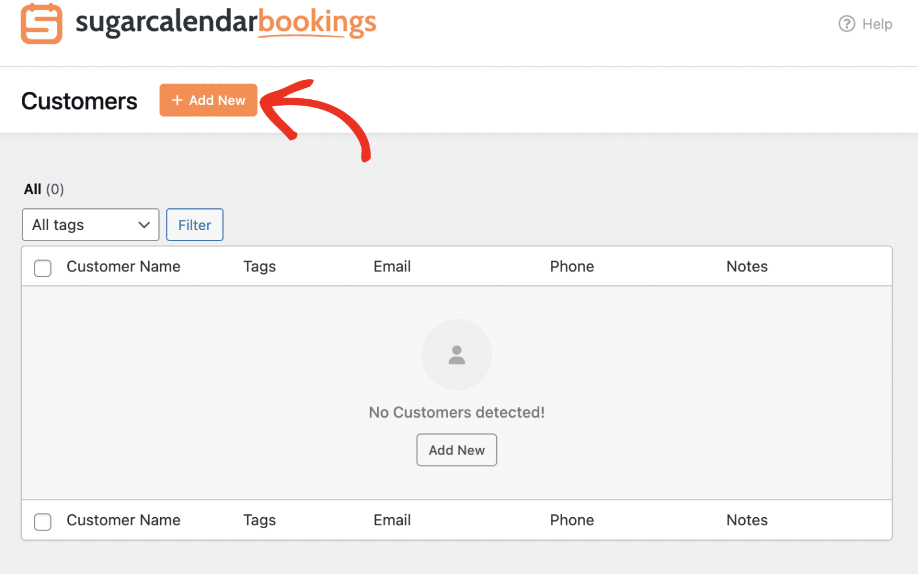Click the top Email column header
Screen dimensions: 918x574
pyautogui.click(x=392, y=266)
